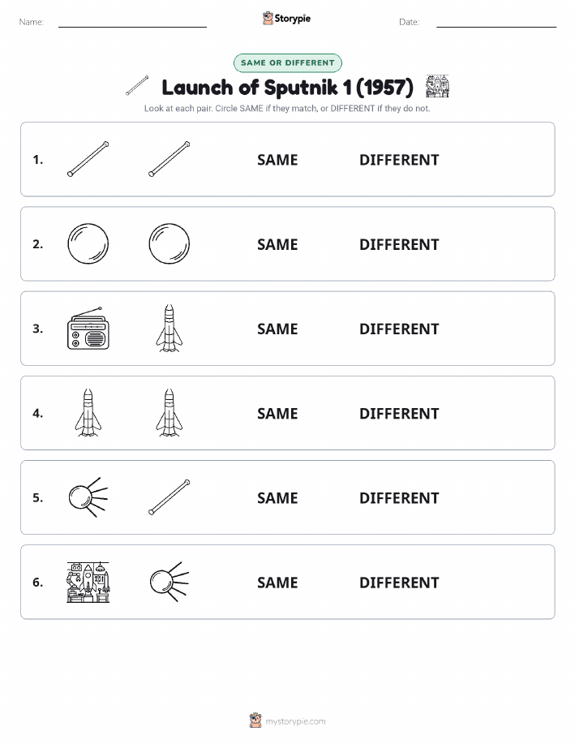
Task: Click the Storypie bear logo at top
Action: (x=268, y=19)
